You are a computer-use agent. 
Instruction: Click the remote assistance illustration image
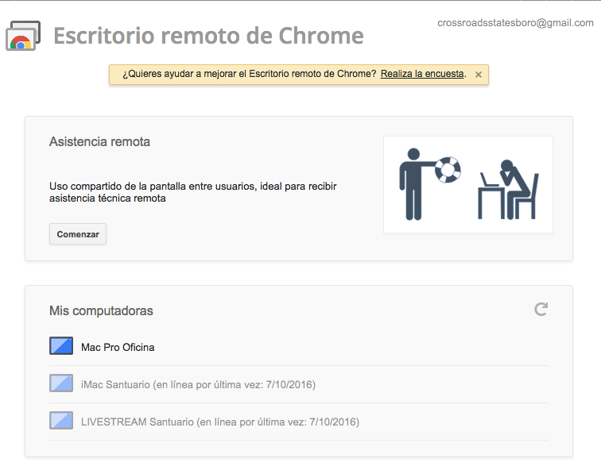[468, 184]
